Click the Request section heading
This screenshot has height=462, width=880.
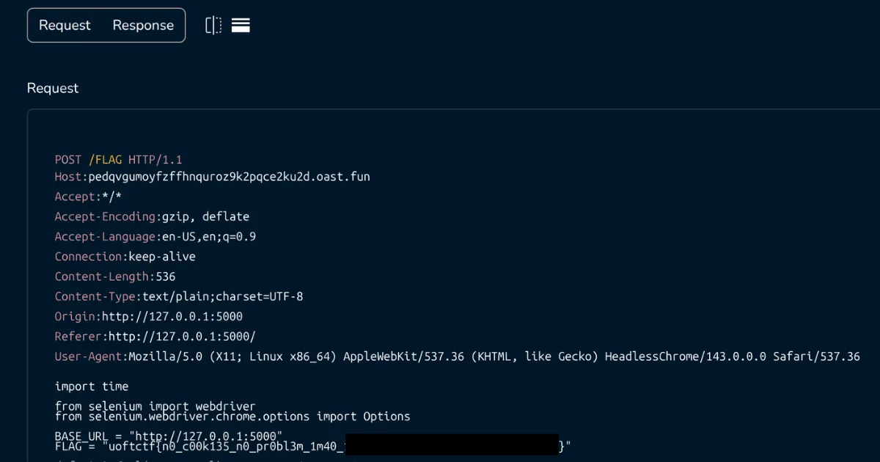[x=53, y=88]
